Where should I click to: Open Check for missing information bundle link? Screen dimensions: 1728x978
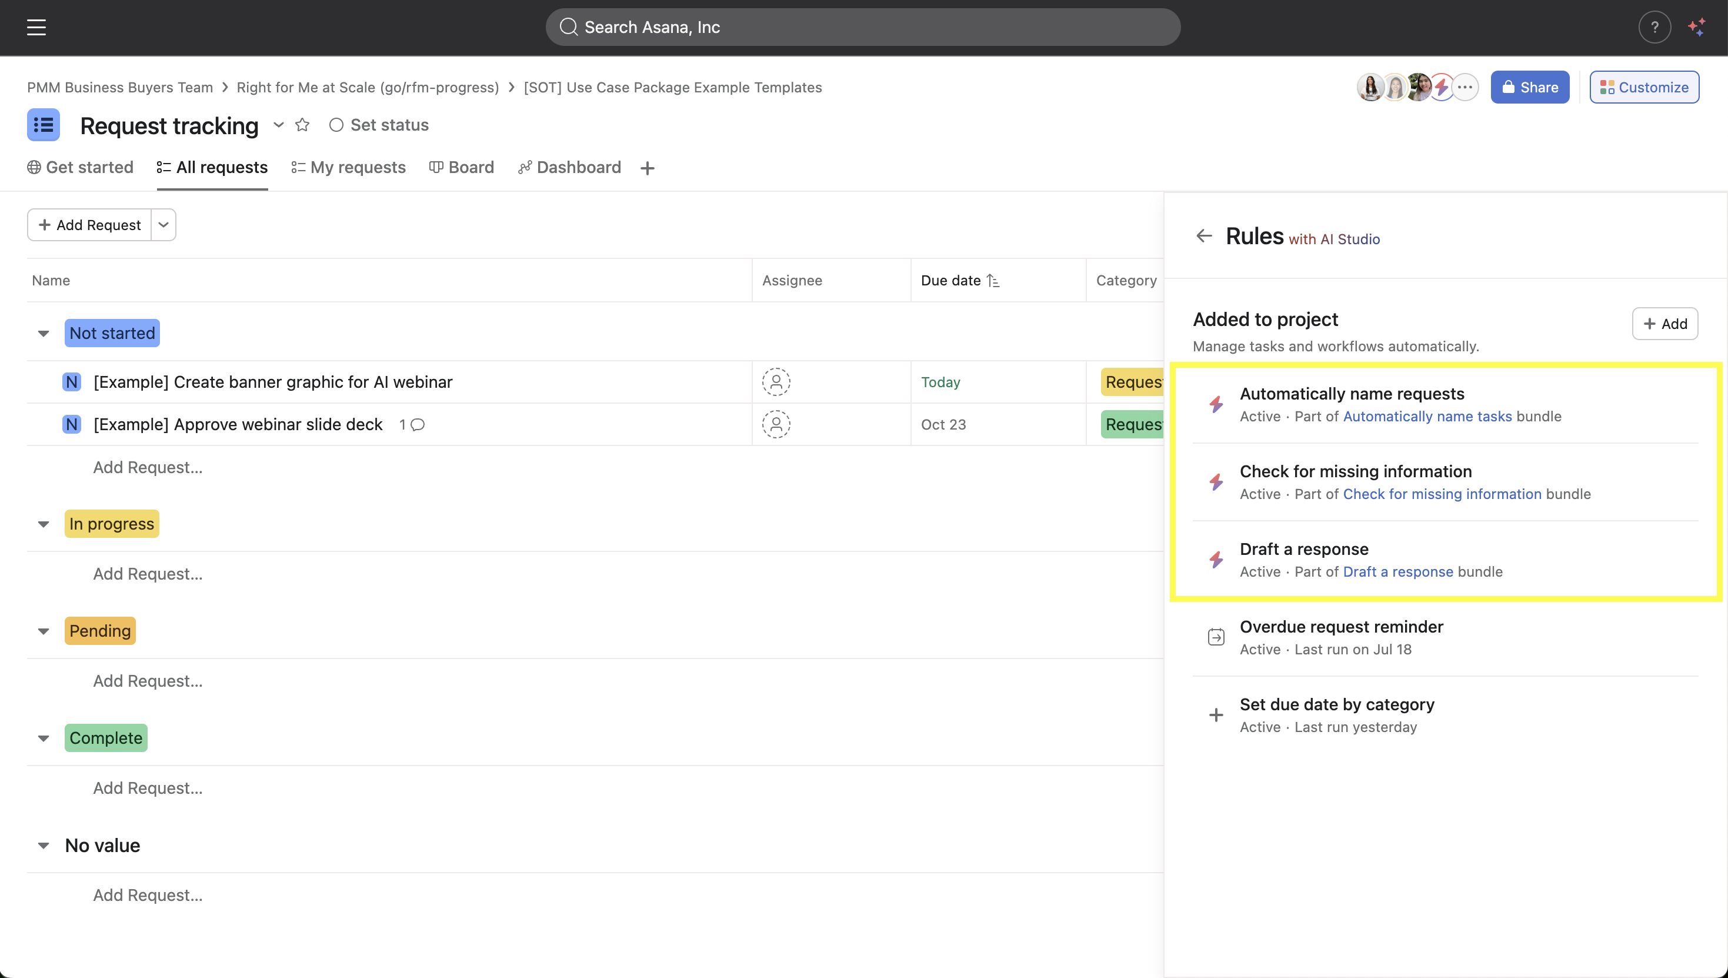point(1442,494)
